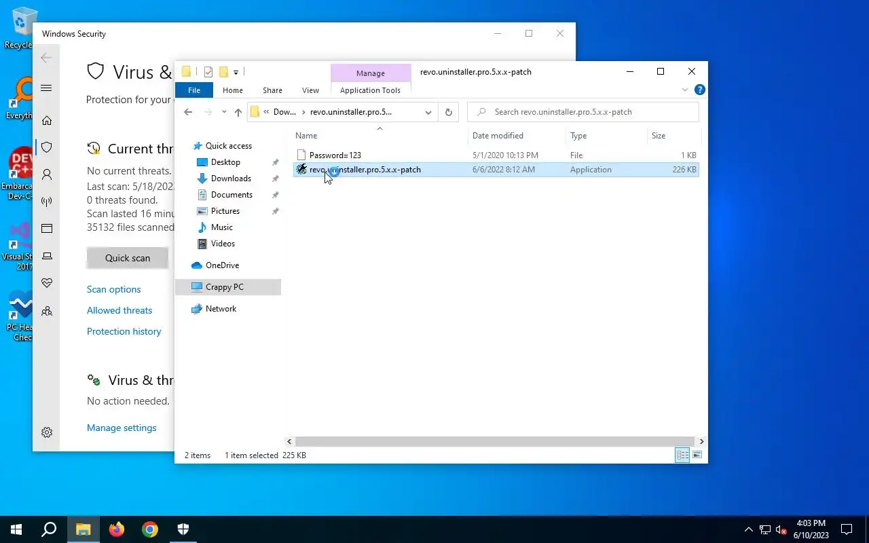Viewport: 869px width, 543px height.
Task: Open Account protection person icon
Action: click(x=47, y=174)
